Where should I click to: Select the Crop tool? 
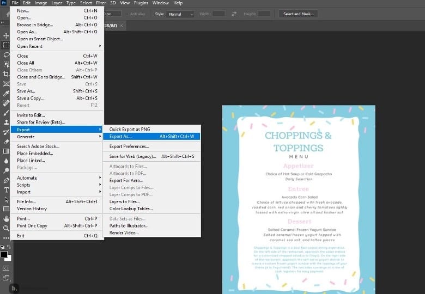6,74
